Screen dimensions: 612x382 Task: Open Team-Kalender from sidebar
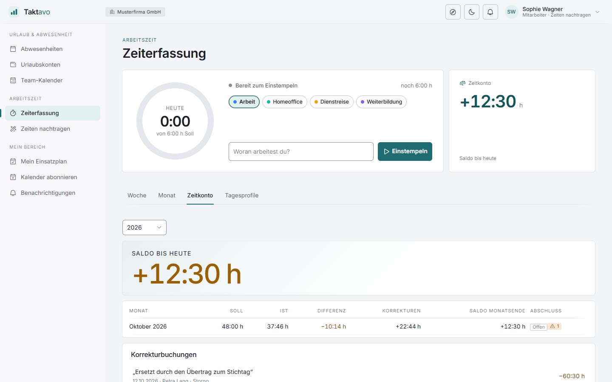[x=53, y=80]
